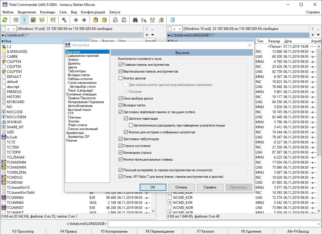Click the copy names to clipboard icon
The image size is (322, 235).
[161, 20]
